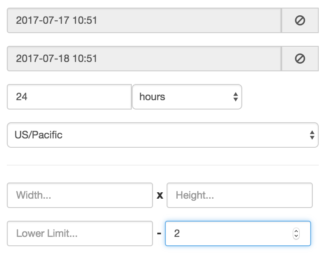Open the US/Pacific timezone dropdown
Screen dimensions: 323x253
(x=162, y=135)
